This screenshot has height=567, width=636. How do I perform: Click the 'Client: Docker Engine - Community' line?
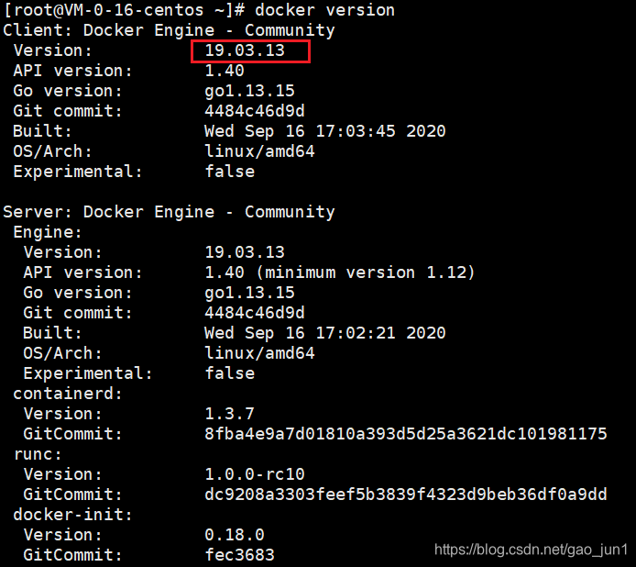(170, 30)
